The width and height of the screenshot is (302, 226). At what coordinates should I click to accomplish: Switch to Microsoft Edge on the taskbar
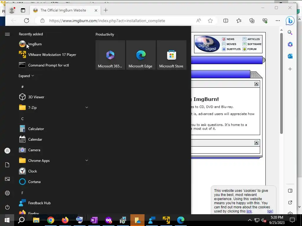[x=181, y=220]
